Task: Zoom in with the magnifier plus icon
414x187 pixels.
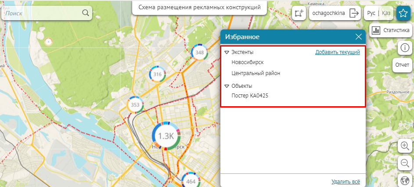Action: [x=405, y=146]
